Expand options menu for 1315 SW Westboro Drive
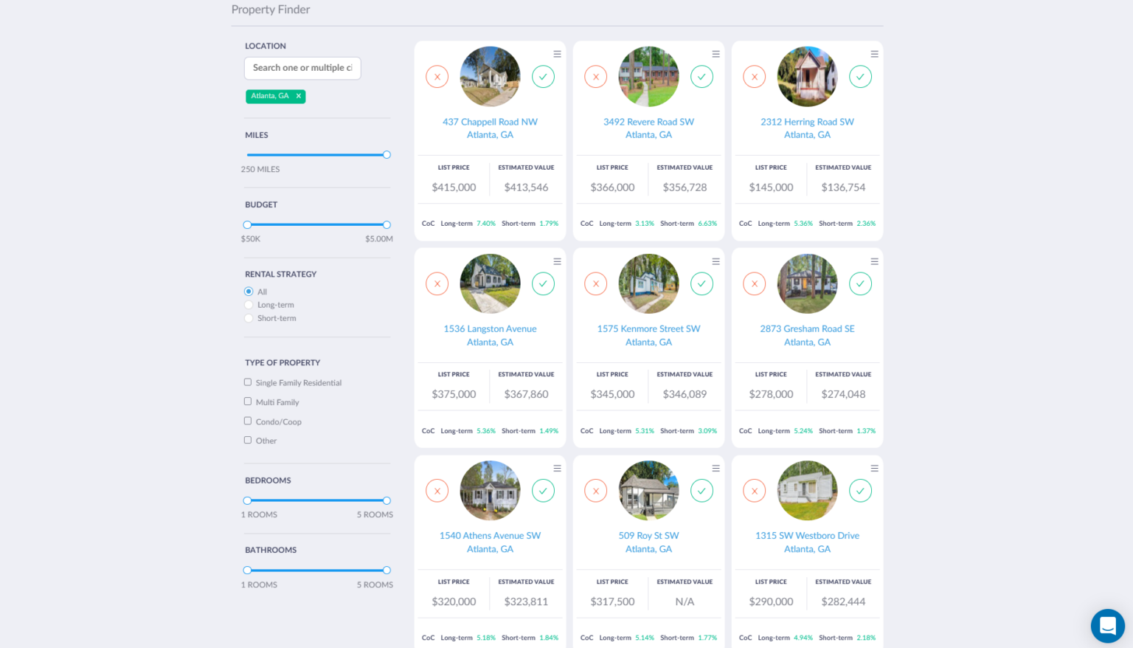 [x=874, y=469]
